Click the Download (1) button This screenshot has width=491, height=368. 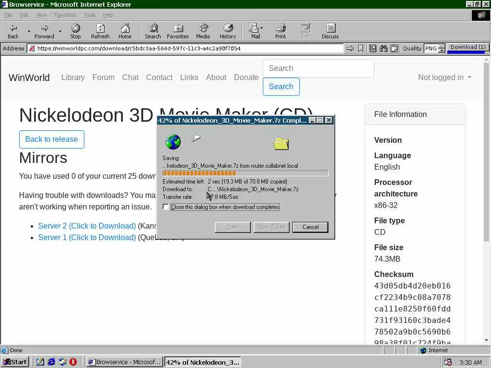[468, 47]
